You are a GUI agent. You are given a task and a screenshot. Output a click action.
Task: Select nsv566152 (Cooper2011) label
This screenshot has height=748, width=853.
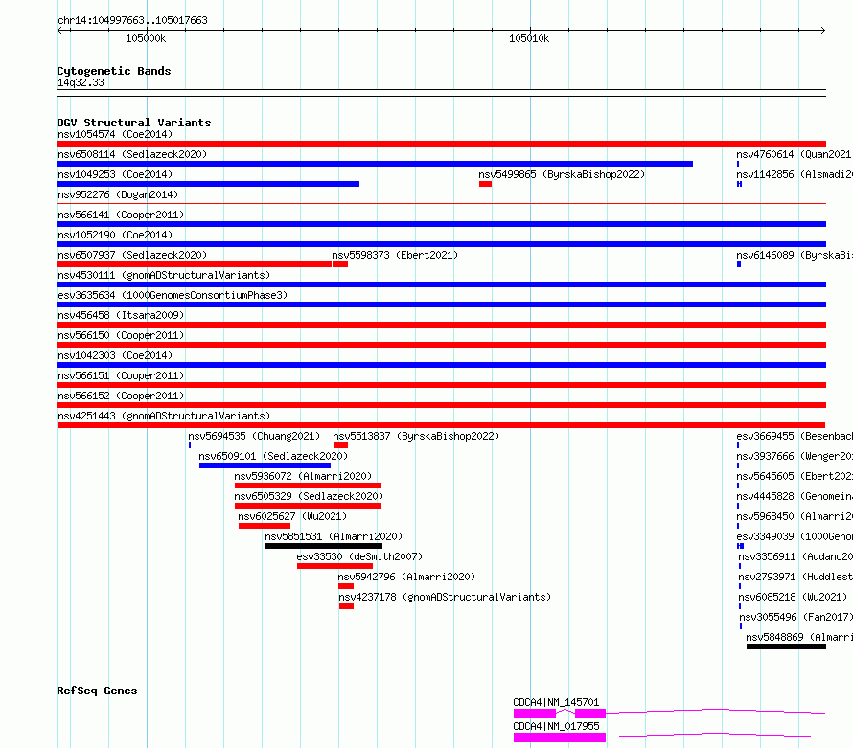pos(121,396)
